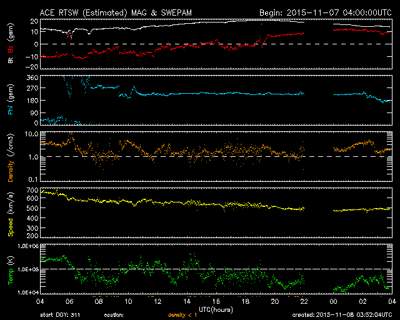Image resolution: width=400 pixels, height=320 pixels.
Task: Click the '1.0E+05' tick on Temp panel
Action: (28, 269)
